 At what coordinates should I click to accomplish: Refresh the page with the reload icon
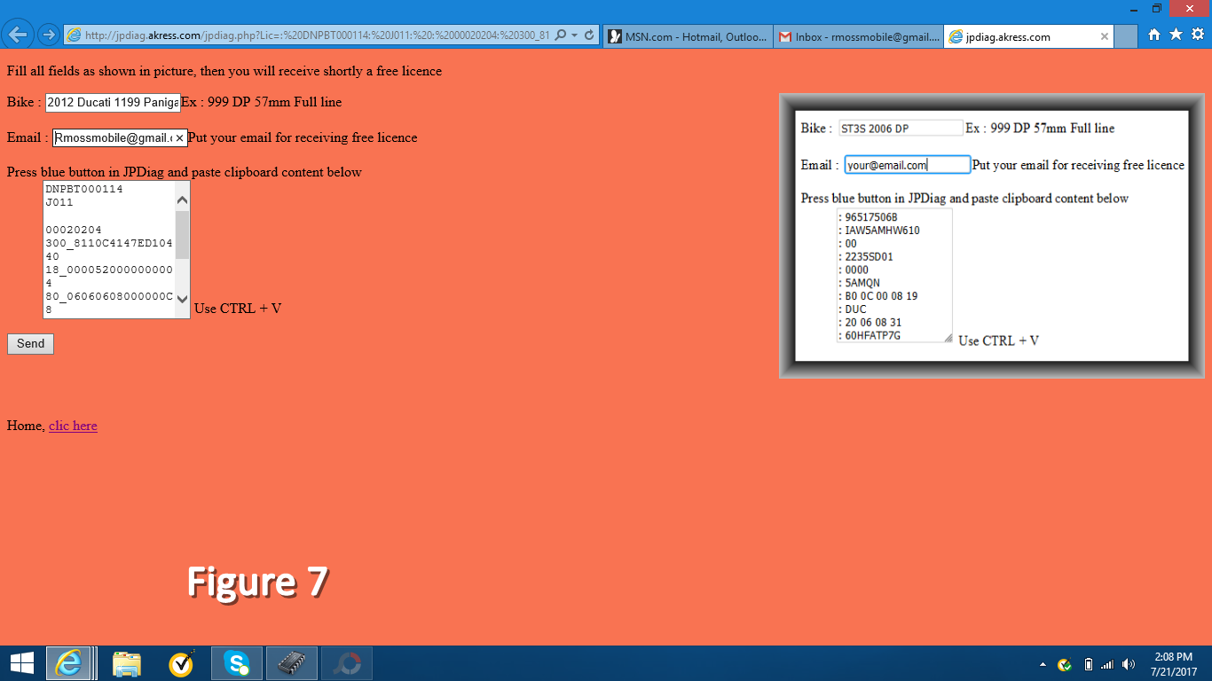pyautogui.click(x=589, y=36)
